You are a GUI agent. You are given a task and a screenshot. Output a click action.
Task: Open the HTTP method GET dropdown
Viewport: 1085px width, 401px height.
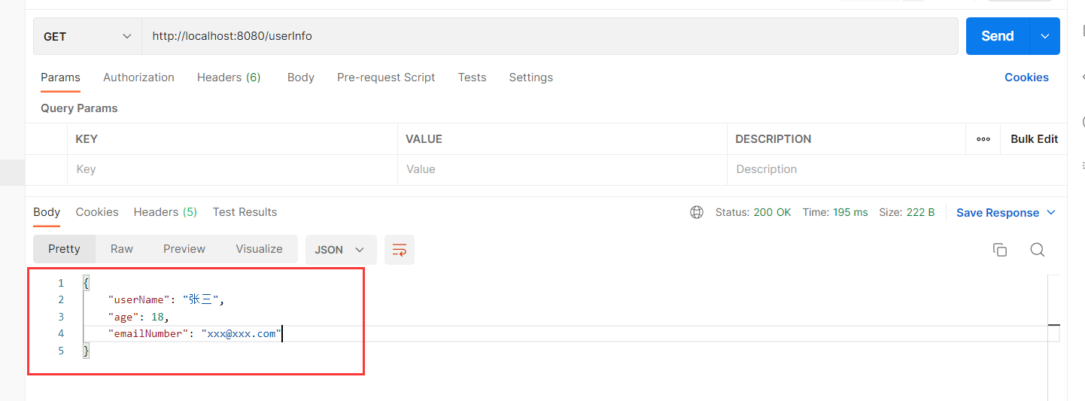pos(87,36)
